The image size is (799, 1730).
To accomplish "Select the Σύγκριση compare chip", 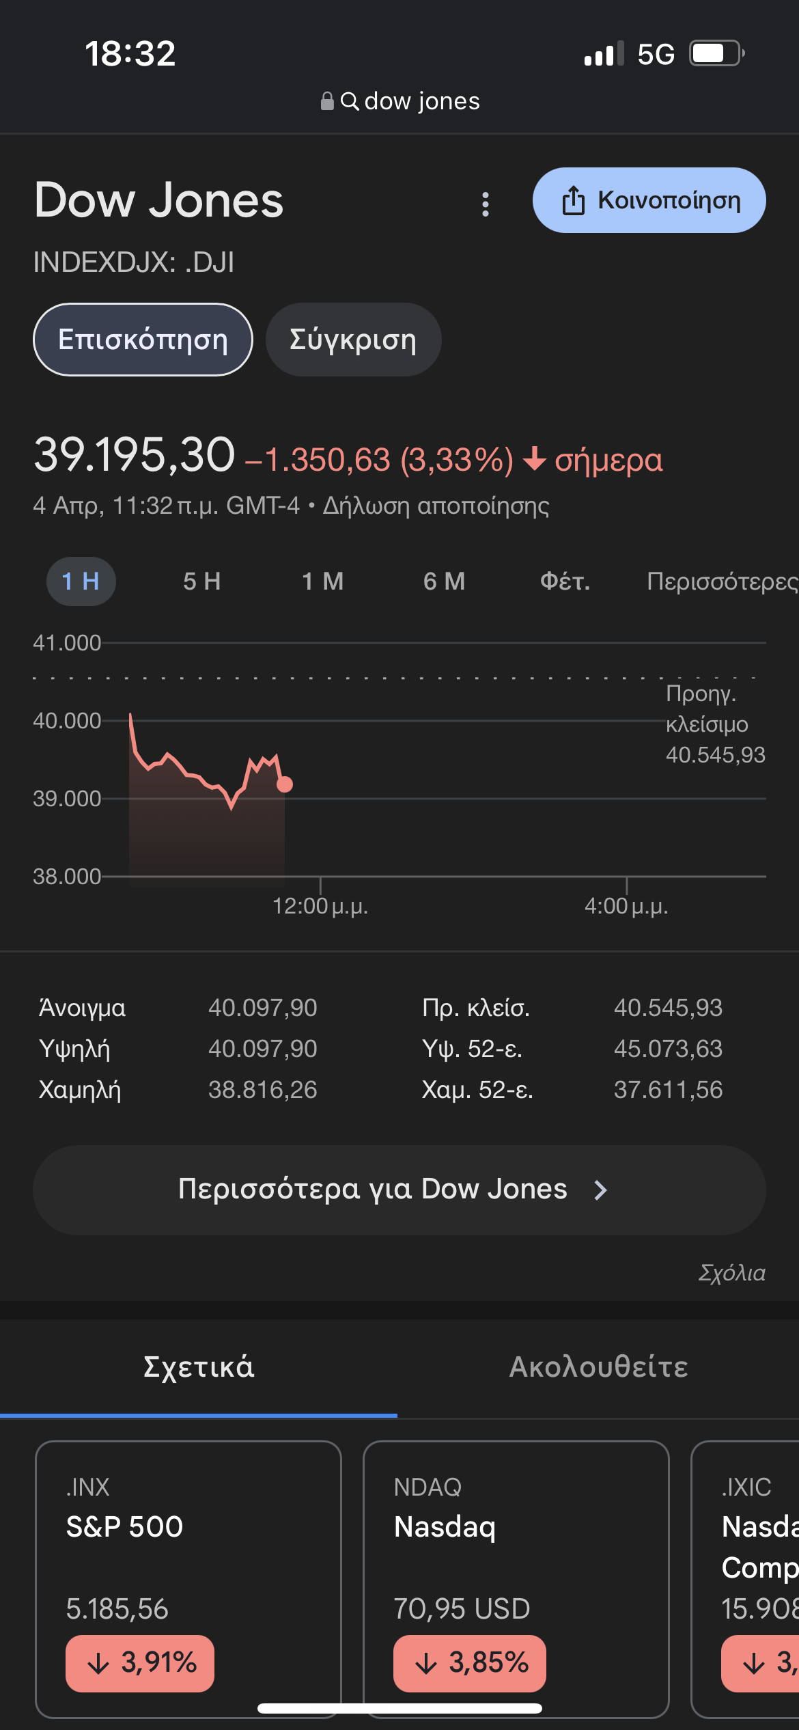I will pyautogui.click(x=353, y=340).
